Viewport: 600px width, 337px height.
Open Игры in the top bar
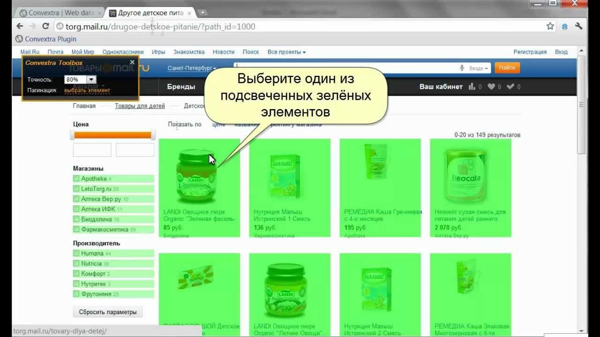[158, 52]
